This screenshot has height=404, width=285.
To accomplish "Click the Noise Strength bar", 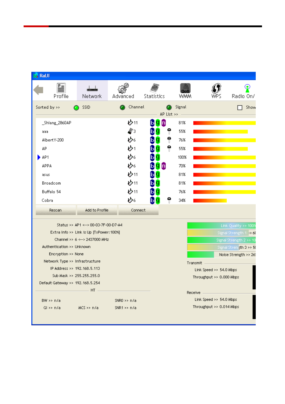I will 221,255.
